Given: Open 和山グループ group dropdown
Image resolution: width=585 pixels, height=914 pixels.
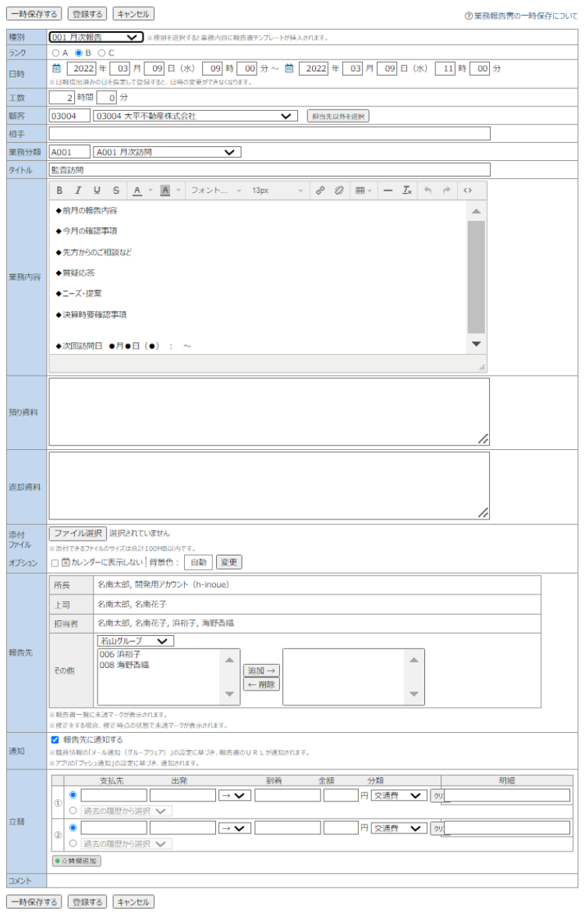Looking at the screenshot, I should (136, 641).
